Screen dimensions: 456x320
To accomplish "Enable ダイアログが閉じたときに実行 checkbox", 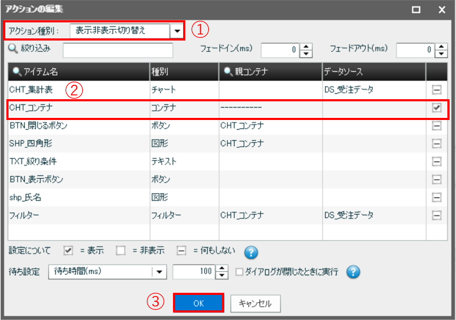I will point(240,272).
